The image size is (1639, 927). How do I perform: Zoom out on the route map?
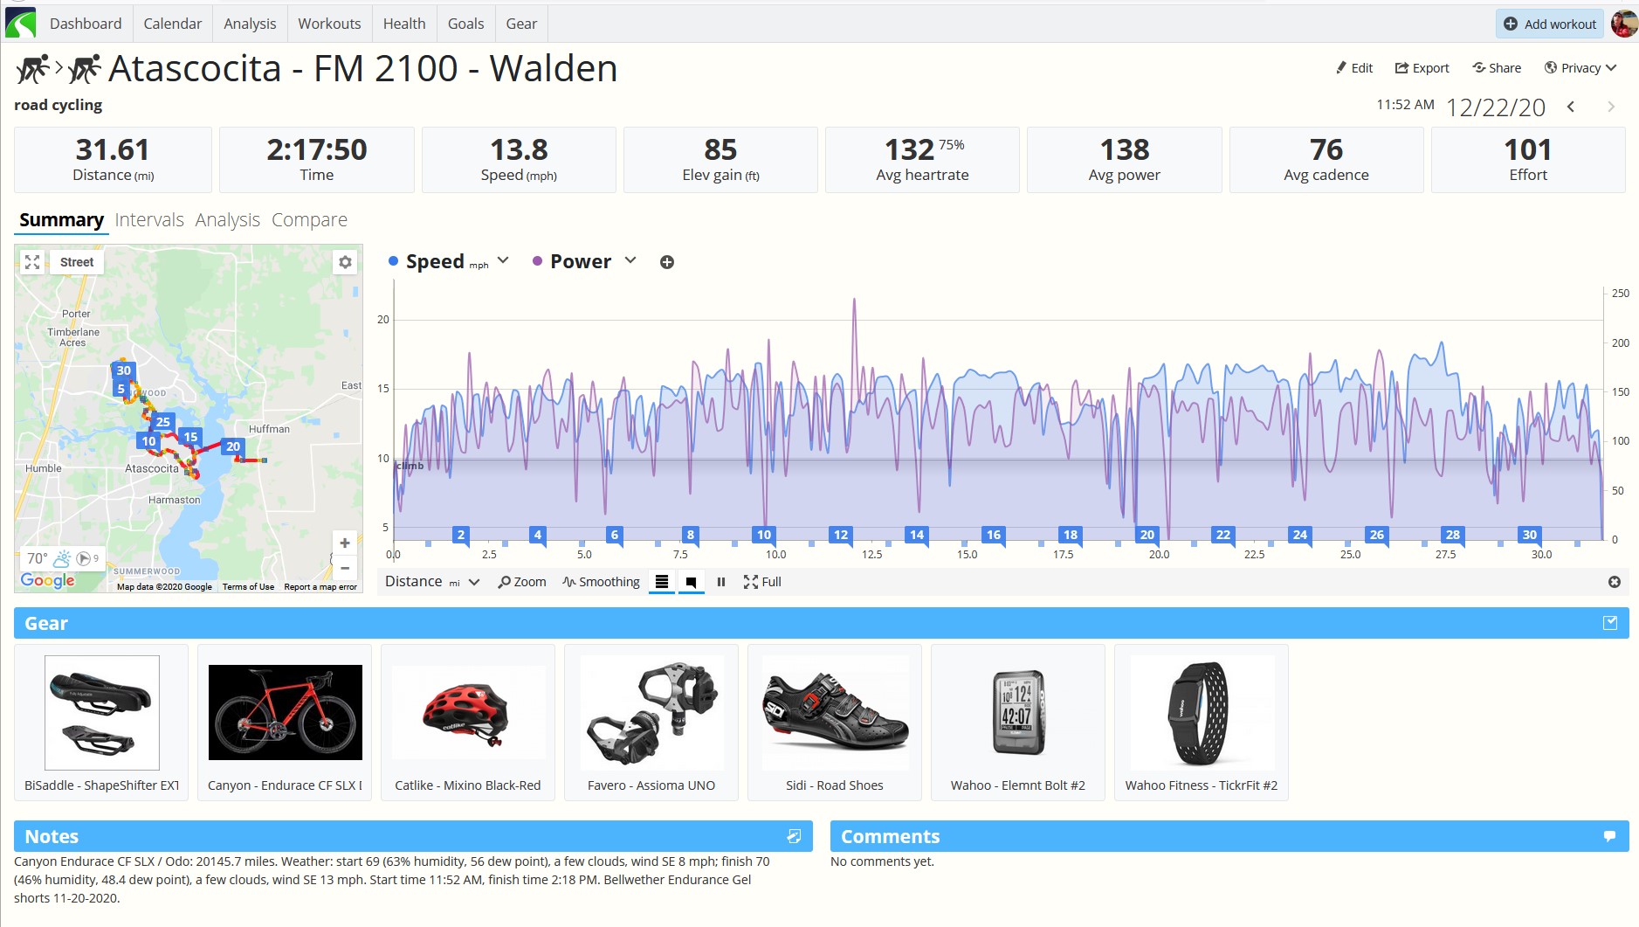point(345,567)
